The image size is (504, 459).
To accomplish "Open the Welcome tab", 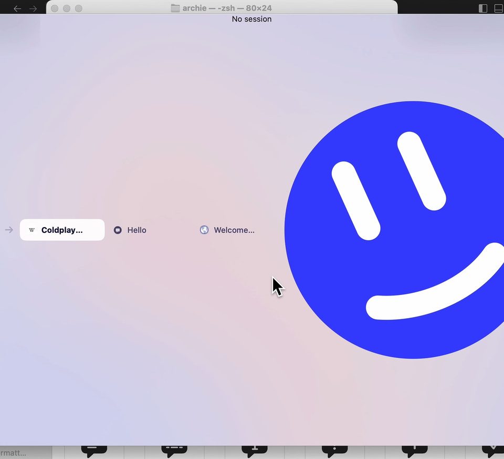I will pyautogui.click(x=234, y=230).
